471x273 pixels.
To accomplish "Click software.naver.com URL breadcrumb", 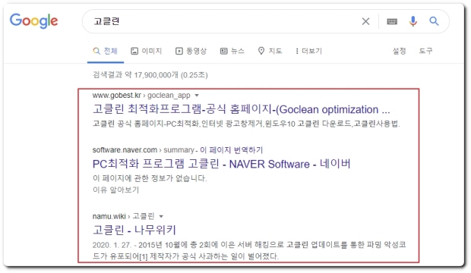I will pos(144,149).
